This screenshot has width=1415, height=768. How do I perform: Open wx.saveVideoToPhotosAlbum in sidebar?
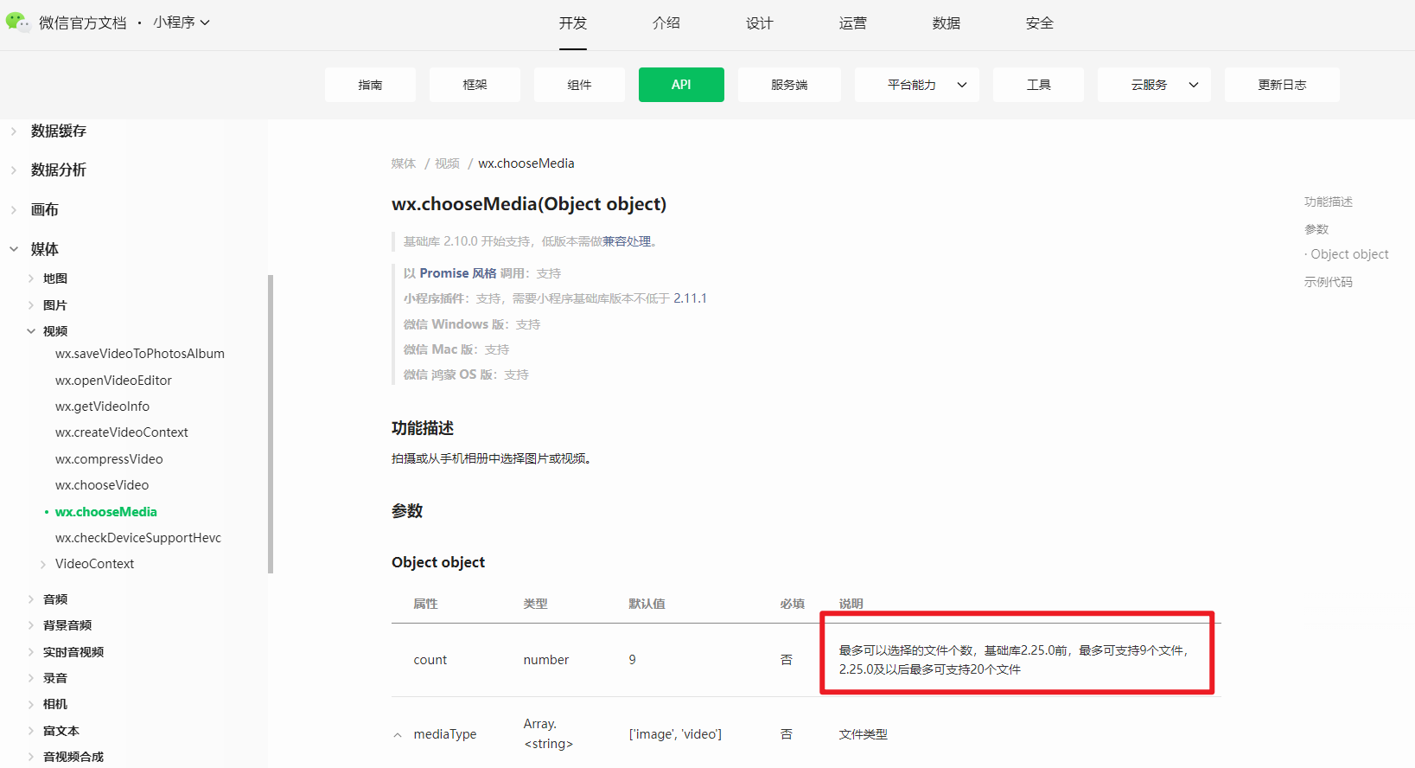[x=140, y=354]
